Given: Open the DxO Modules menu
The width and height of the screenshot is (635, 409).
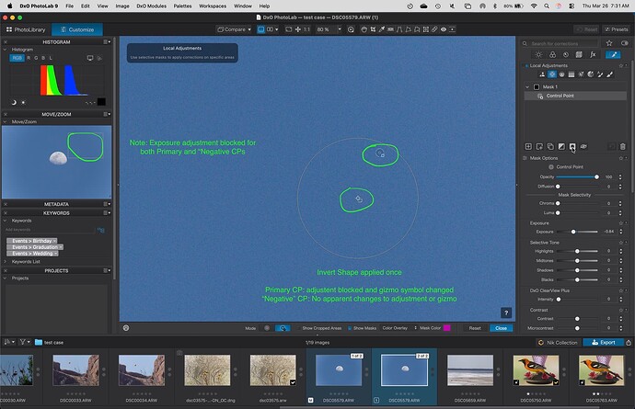Looking at the screenshot, I should (x=152, y=6).
